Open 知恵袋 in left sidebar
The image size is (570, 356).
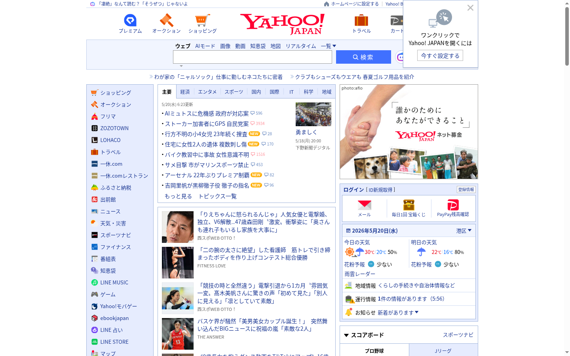pos(108,271)
